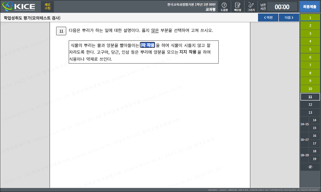Jump to question 19

[314, 159]
